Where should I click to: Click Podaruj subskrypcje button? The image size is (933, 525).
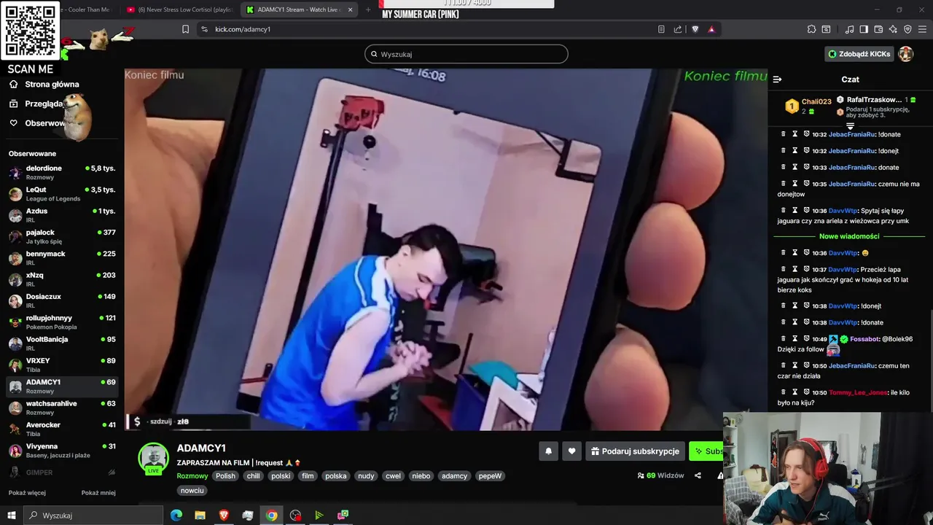[635, 451]
